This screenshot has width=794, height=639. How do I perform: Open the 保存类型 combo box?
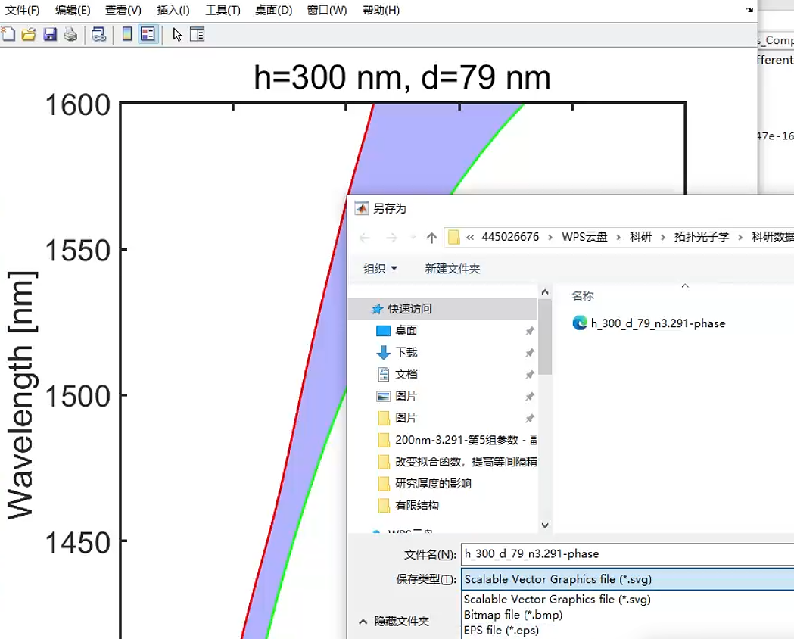627,579
